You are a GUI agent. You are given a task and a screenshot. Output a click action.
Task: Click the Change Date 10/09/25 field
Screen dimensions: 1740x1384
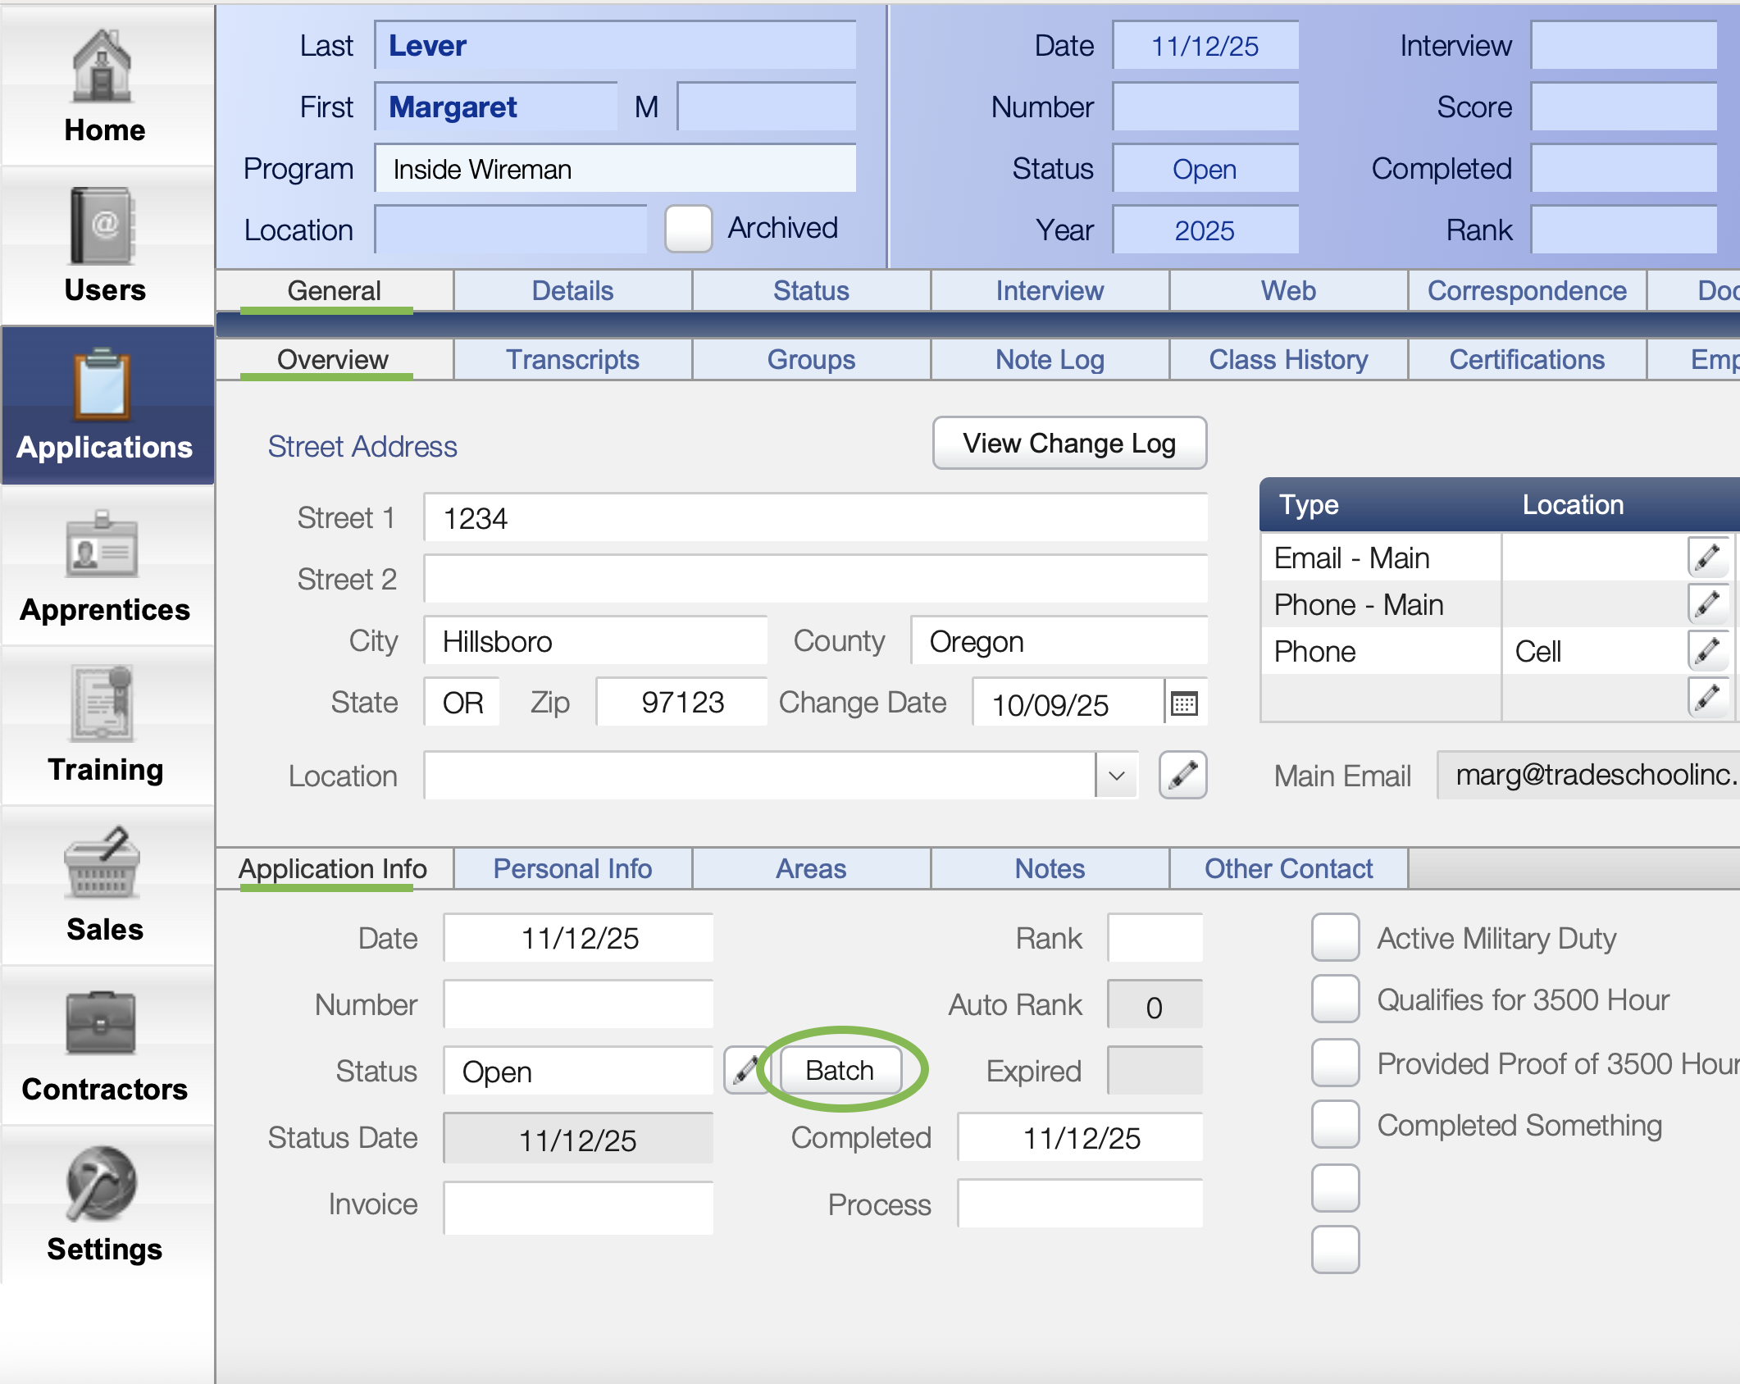[x=1068, y=703]
